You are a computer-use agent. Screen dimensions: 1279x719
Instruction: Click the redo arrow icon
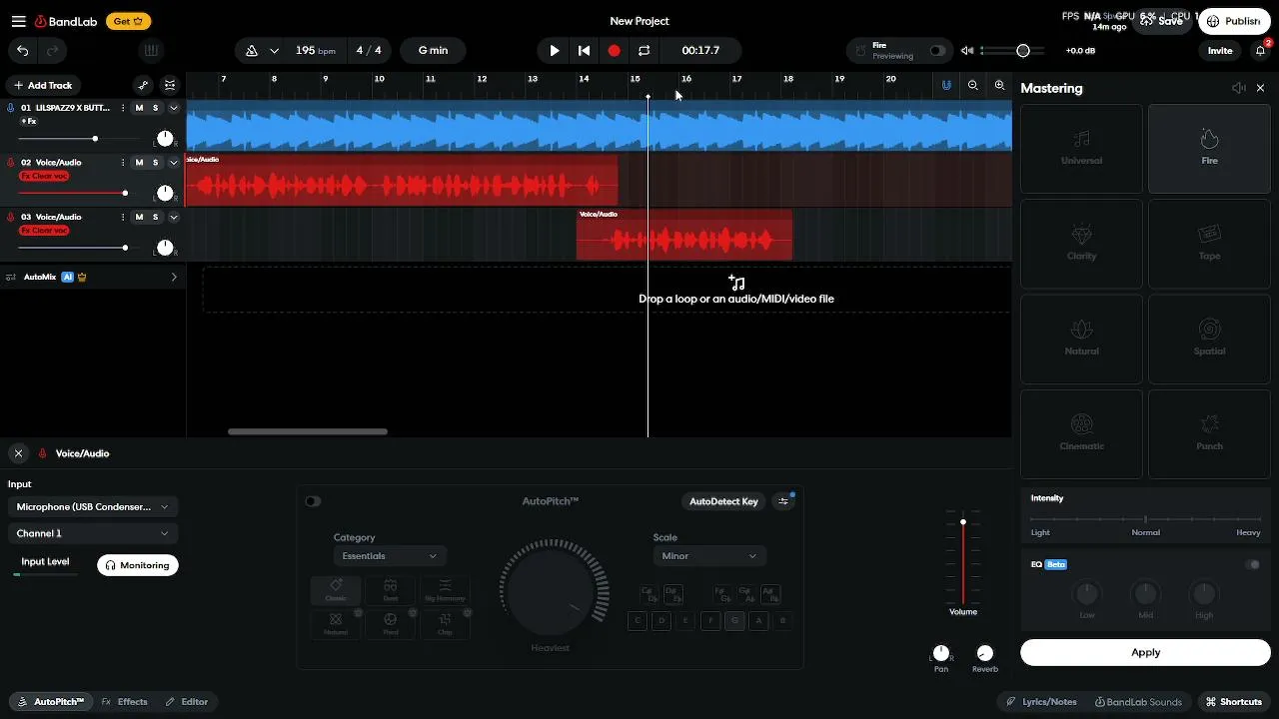pos(53,51)
